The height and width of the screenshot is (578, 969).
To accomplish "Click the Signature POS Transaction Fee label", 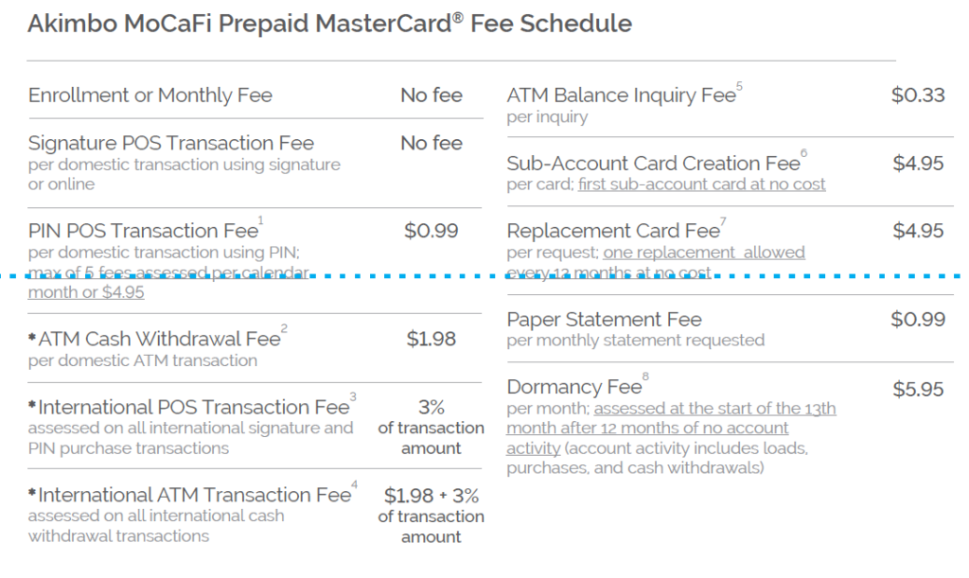I will point(170,143).
